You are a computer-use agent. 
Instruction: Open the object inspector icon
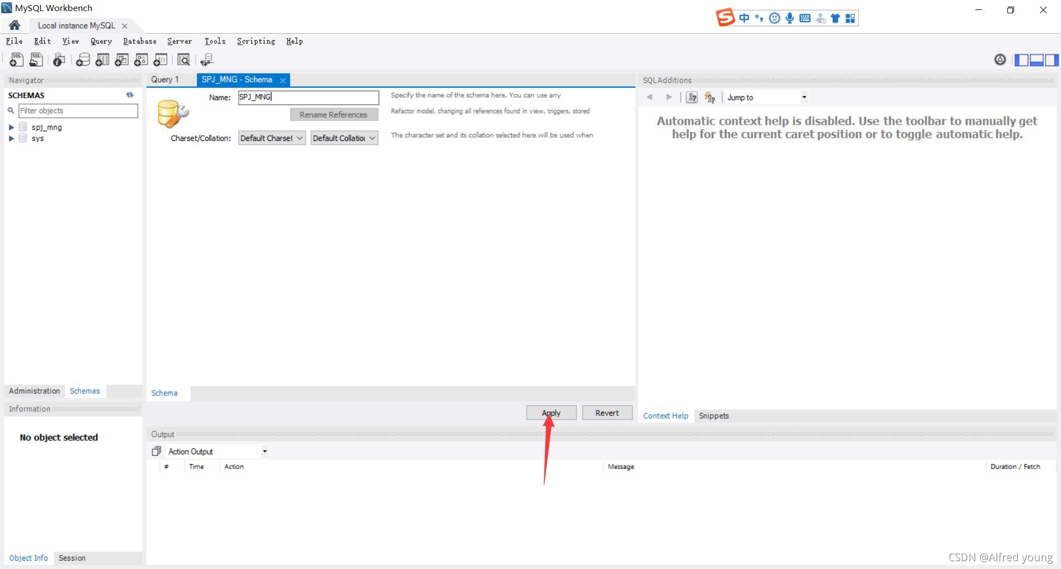(x=59, y=60)
